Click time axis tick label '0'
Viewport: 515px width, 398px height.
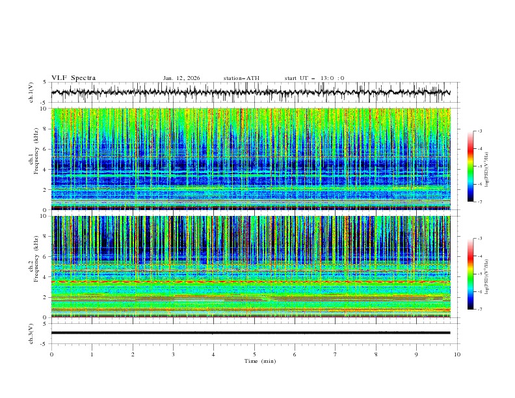pyautogui.click(x=51, y=354)
